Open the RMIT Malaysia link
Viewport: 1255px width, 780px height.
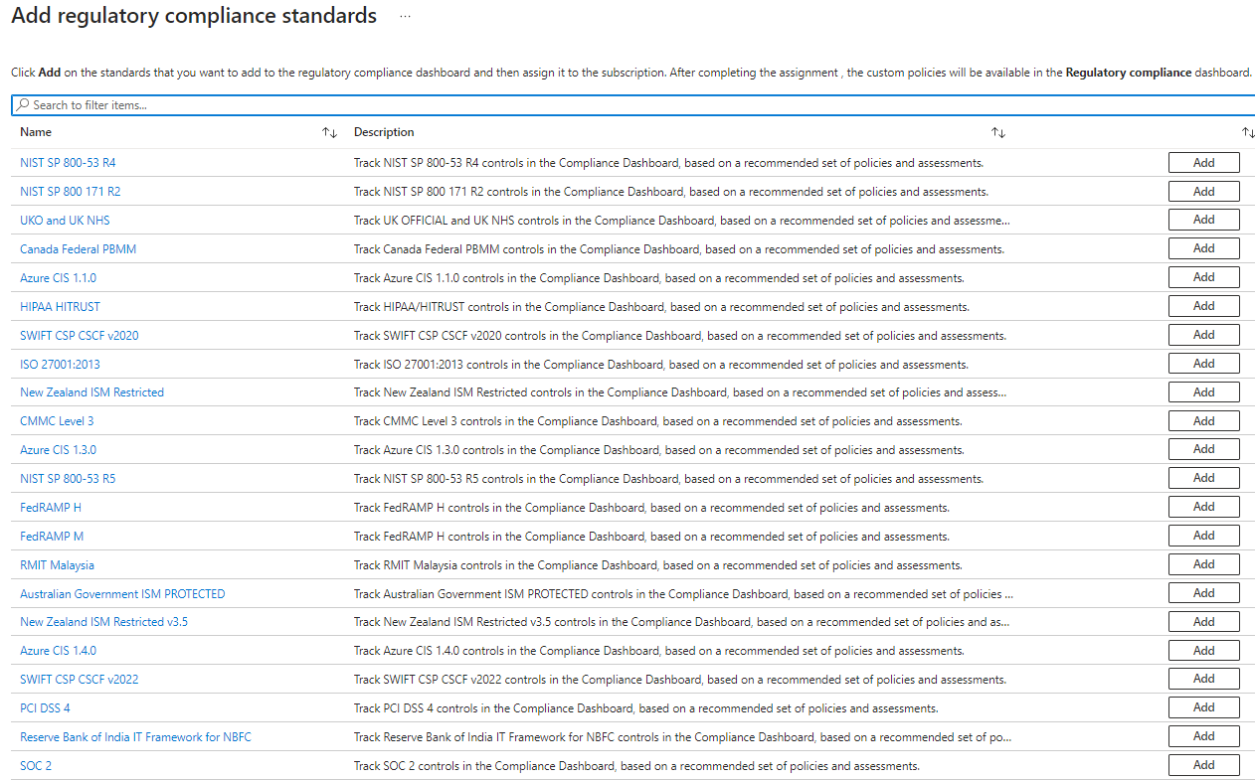click(57, 565)
